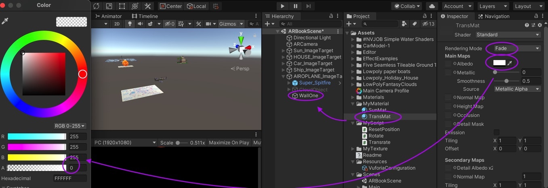Expand Sun_ImageTarget in Hierarchy

(283, 51)
